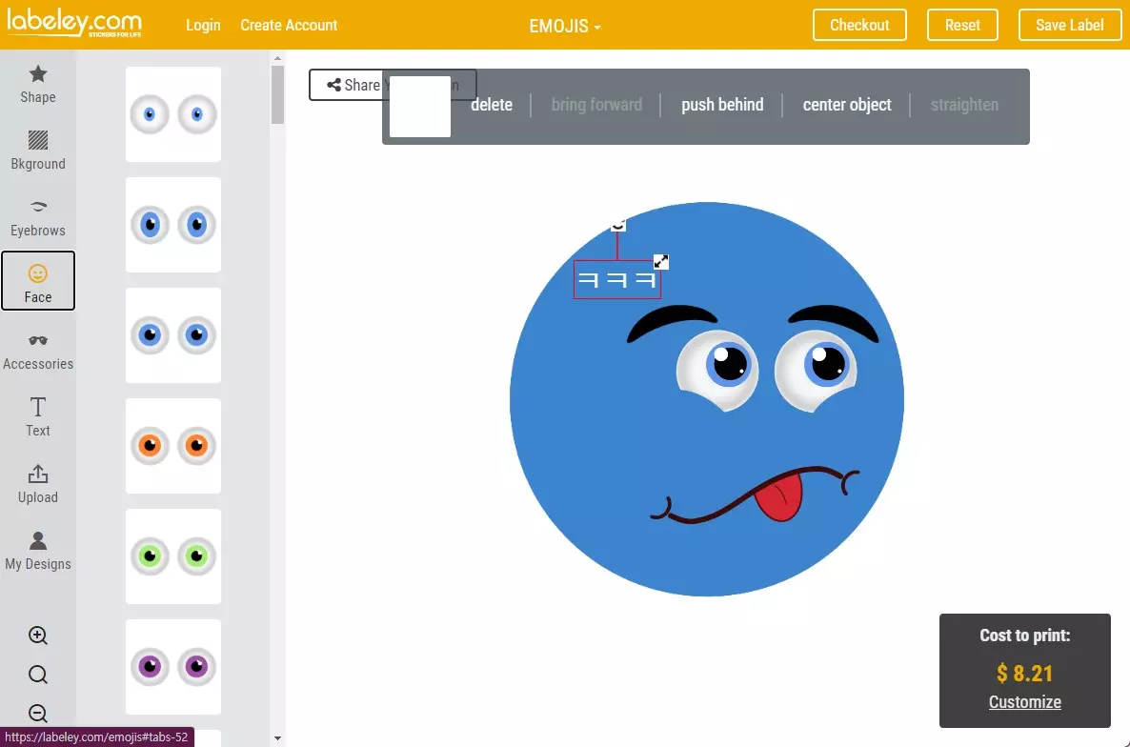Click straighten
Image resolution: width=1130 pixels, height=747 pixels.
[964, 105]
